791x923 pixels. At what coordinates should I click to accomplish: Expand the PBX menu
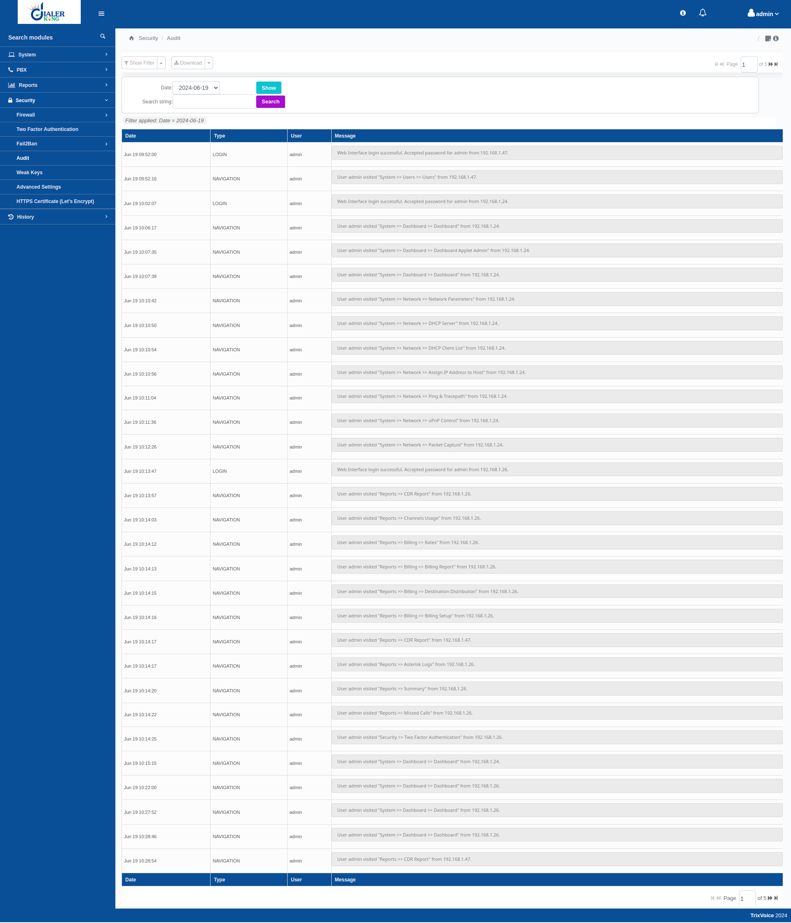[x=58, y=70]
